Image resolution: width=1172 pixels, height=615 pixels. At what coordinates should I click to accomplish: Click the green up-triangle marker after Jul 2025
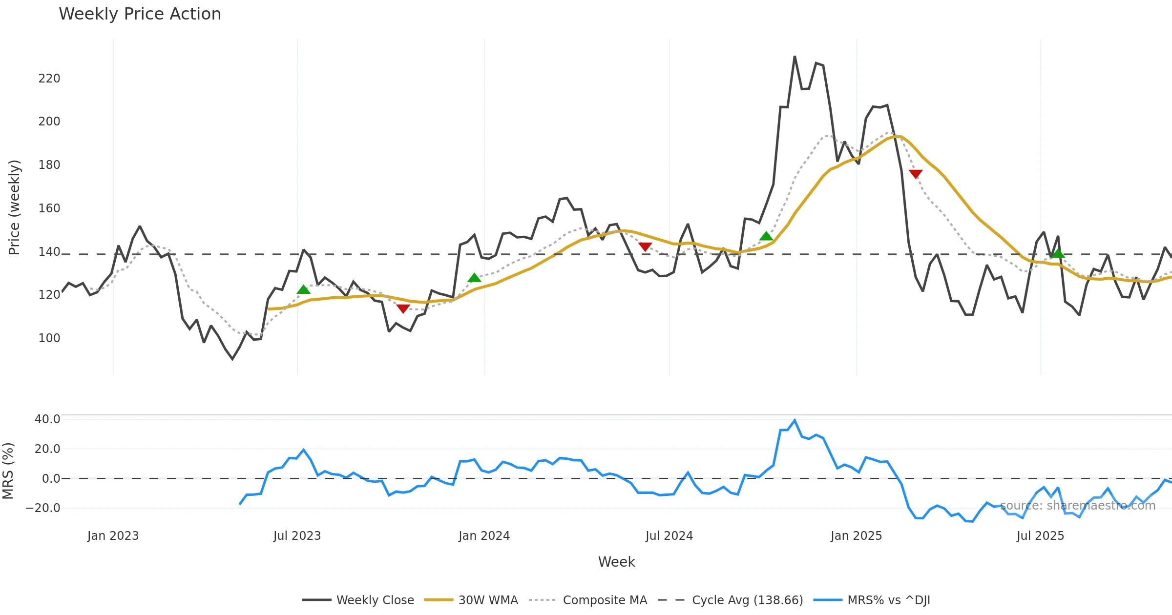coord(1058,253)
